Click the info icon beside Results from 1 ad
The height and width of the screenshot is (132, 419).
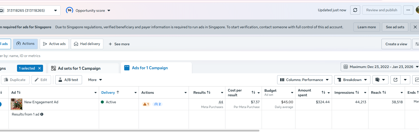(42, 114)
